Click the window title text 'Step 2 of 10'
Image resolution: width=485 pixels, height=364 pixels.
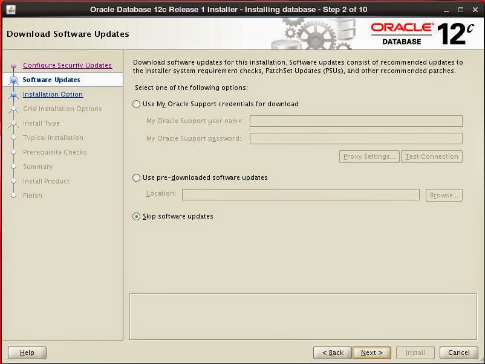click(345, 10)
